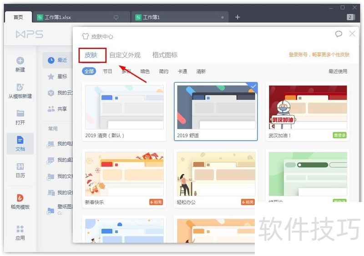Image resolution: width=364 pixels, height=256 pixels.
Task: Open 我的桌面 shortcut in 常用 list
Action: click(x=60, y=160)
